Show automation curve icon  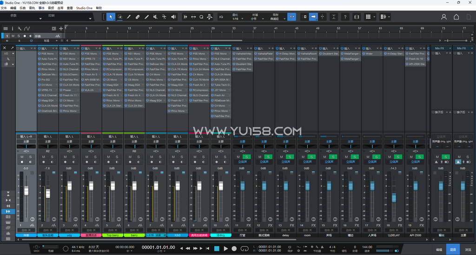click(27, 28)
